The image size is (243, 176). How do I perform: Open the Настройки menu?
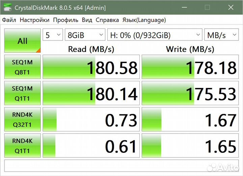tap(34, 20)
